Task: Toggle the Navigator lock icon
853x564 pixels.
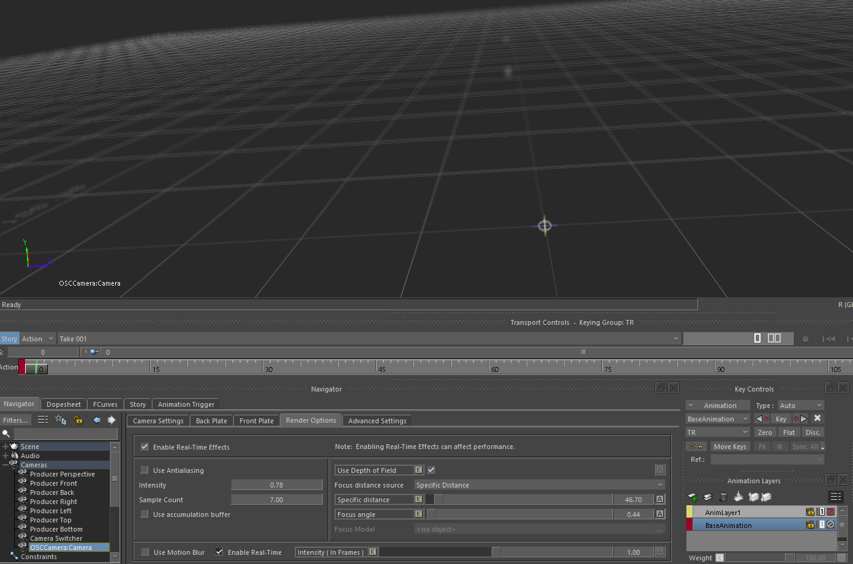Action: (x=78, y=420)
